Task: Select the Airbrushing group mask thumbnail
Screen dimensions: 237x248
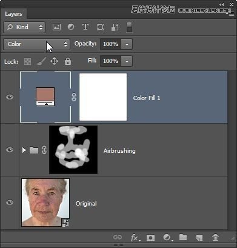Action: click(73, 150)
